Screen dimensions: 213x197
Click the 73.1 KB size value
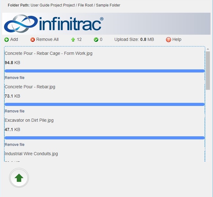12,96
